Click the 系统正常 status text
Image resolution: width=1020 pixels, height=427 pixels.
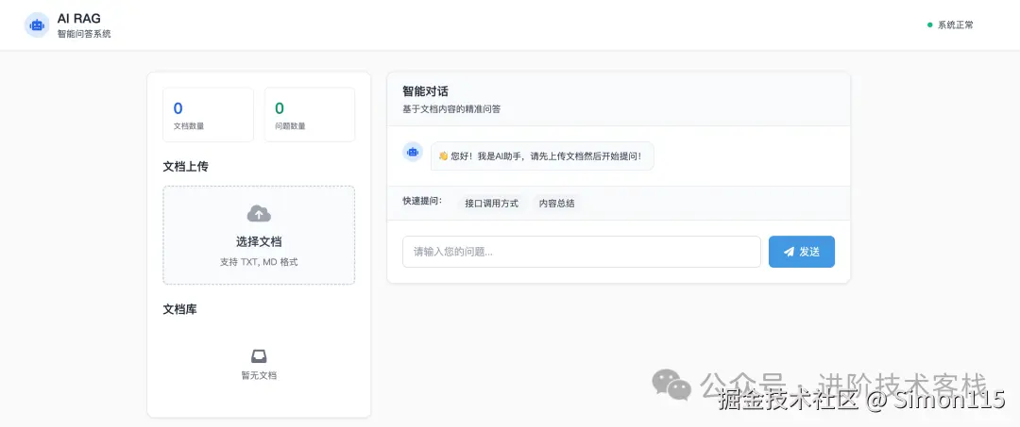[x=955, y=25]
